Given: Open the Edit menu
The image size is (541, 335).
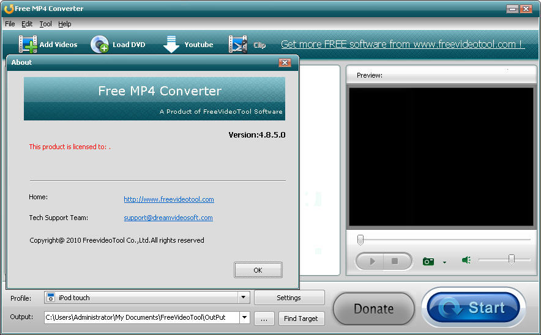Looking at the screenshot, I should point(27,24).
